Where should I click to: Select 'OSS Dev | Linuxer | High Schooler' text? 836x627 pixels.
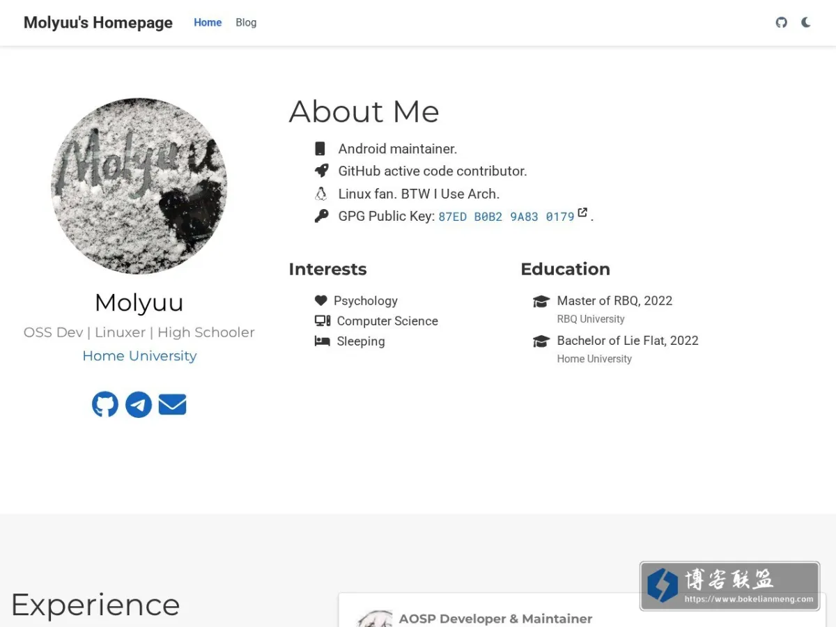coord(139,332)
